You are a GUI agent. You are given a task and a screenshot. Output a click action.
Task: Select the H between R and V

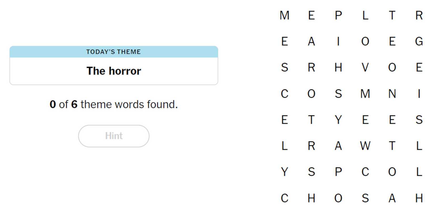pos(338,68)
